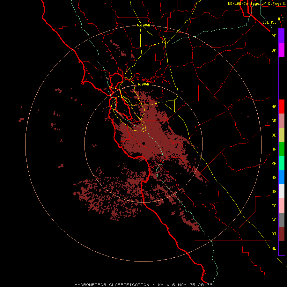
Task: Select the WS legend label
Action: click(x=274, y=177)
